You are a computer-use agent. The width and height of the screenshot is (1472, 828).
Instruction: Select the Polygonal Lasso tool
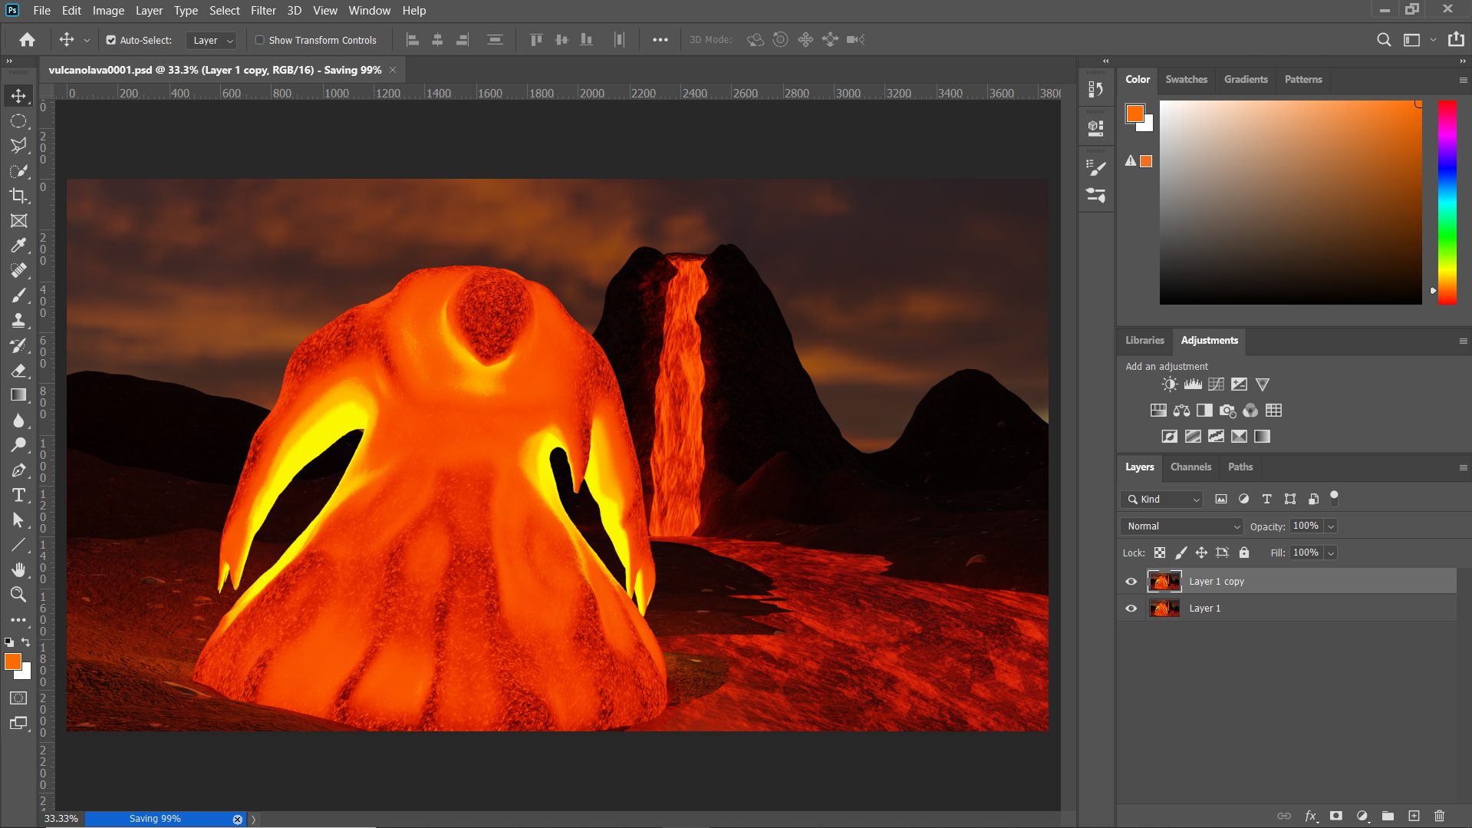tap(18, 146)
